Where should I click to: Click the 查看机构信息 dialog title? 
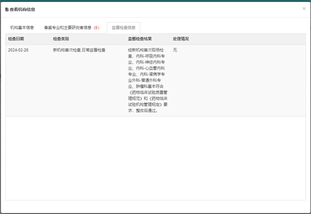[x=22, y=9]
